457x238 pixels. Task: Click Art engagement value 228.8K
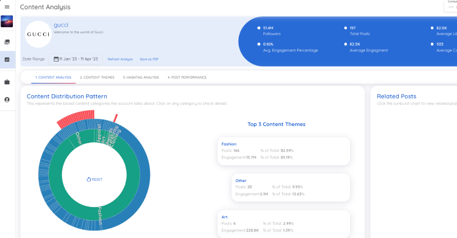point(252,230)
